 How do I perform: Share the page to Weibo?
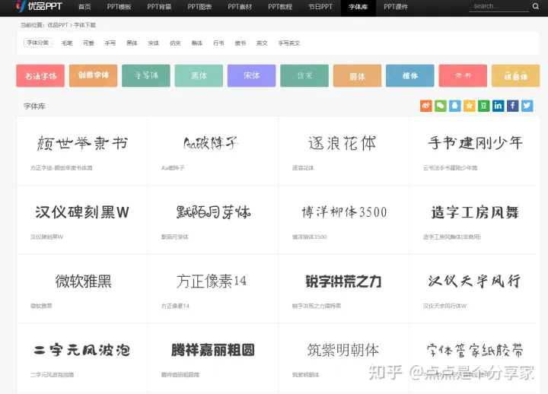pos(425,106)
